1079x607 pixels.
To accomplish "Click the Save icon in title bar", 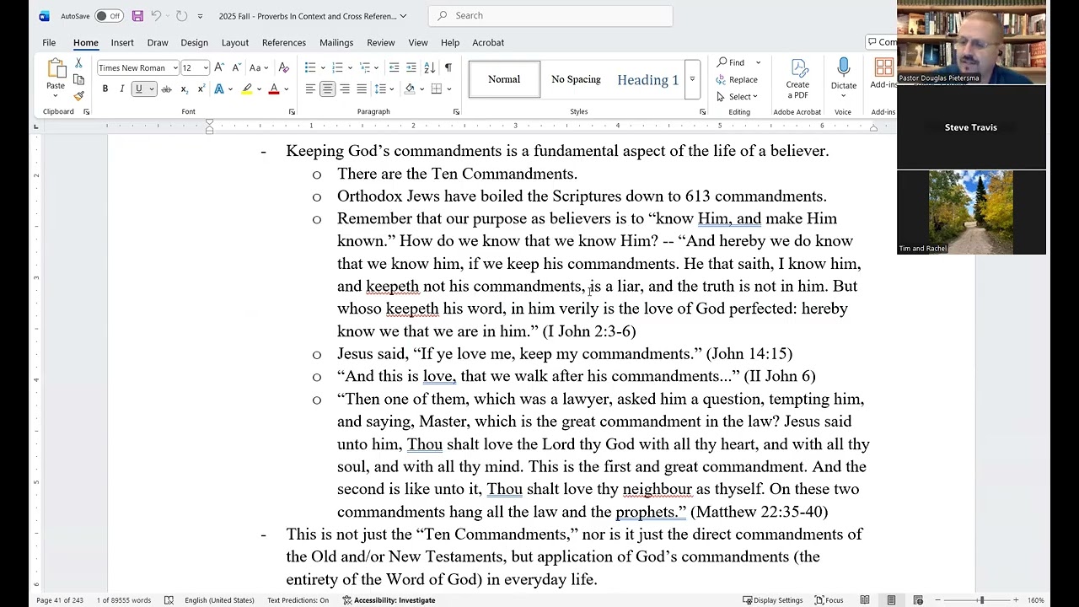I will coord(137,16).
